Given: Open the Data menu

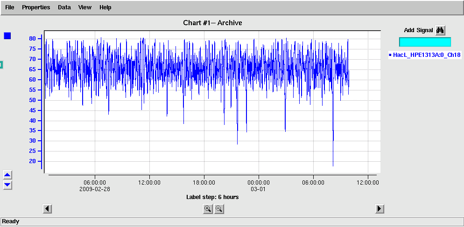Looking at the screenshot, I should [x=64, y=7].
